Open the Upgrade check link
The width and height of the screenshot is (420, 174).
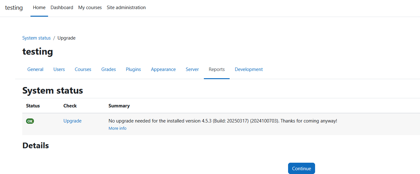pyautogui.click(x=73, y=121)
